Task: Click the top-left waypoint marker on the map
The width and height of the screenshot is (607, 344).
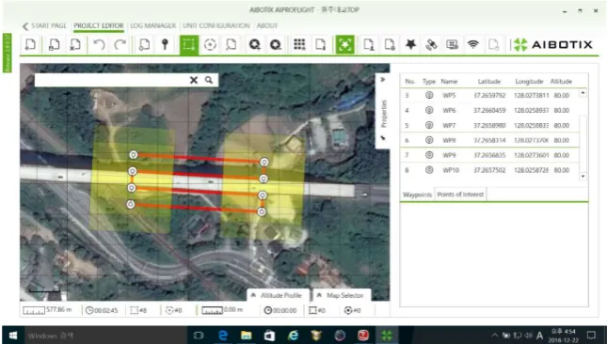Action: (134, 154)
